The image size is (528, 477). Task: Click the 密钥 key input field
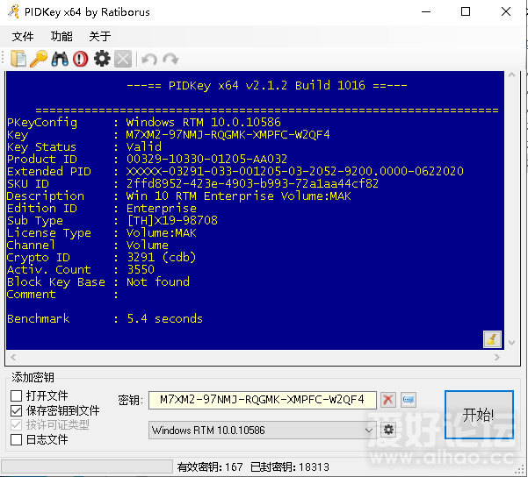(x=262, y=400)
